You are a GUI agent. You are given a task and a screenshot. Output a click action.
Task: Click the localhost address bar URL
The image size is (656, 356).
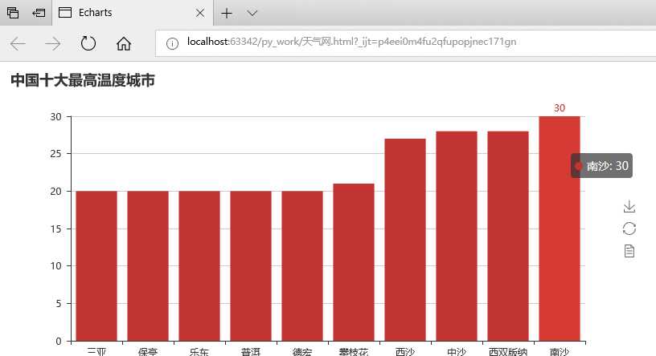(351, 42)
